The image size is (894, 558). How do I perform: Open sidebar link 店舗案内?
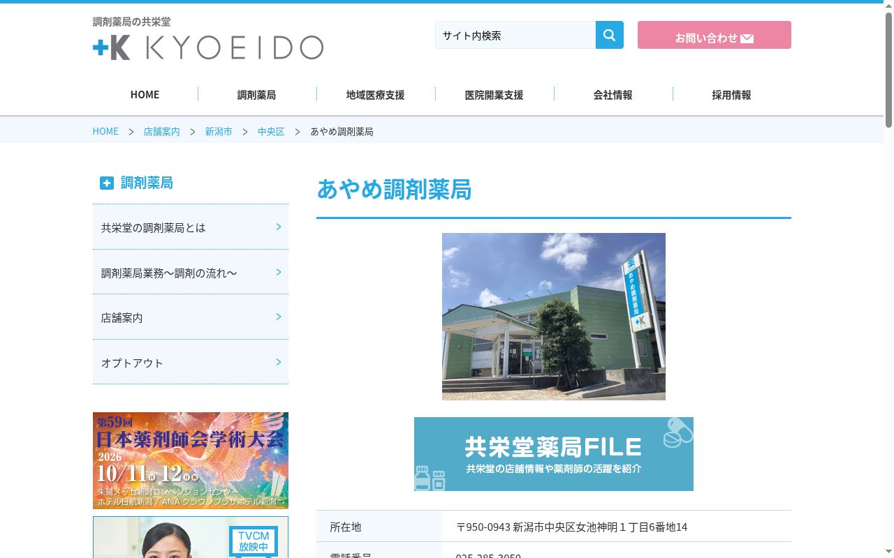pos(191,317)
